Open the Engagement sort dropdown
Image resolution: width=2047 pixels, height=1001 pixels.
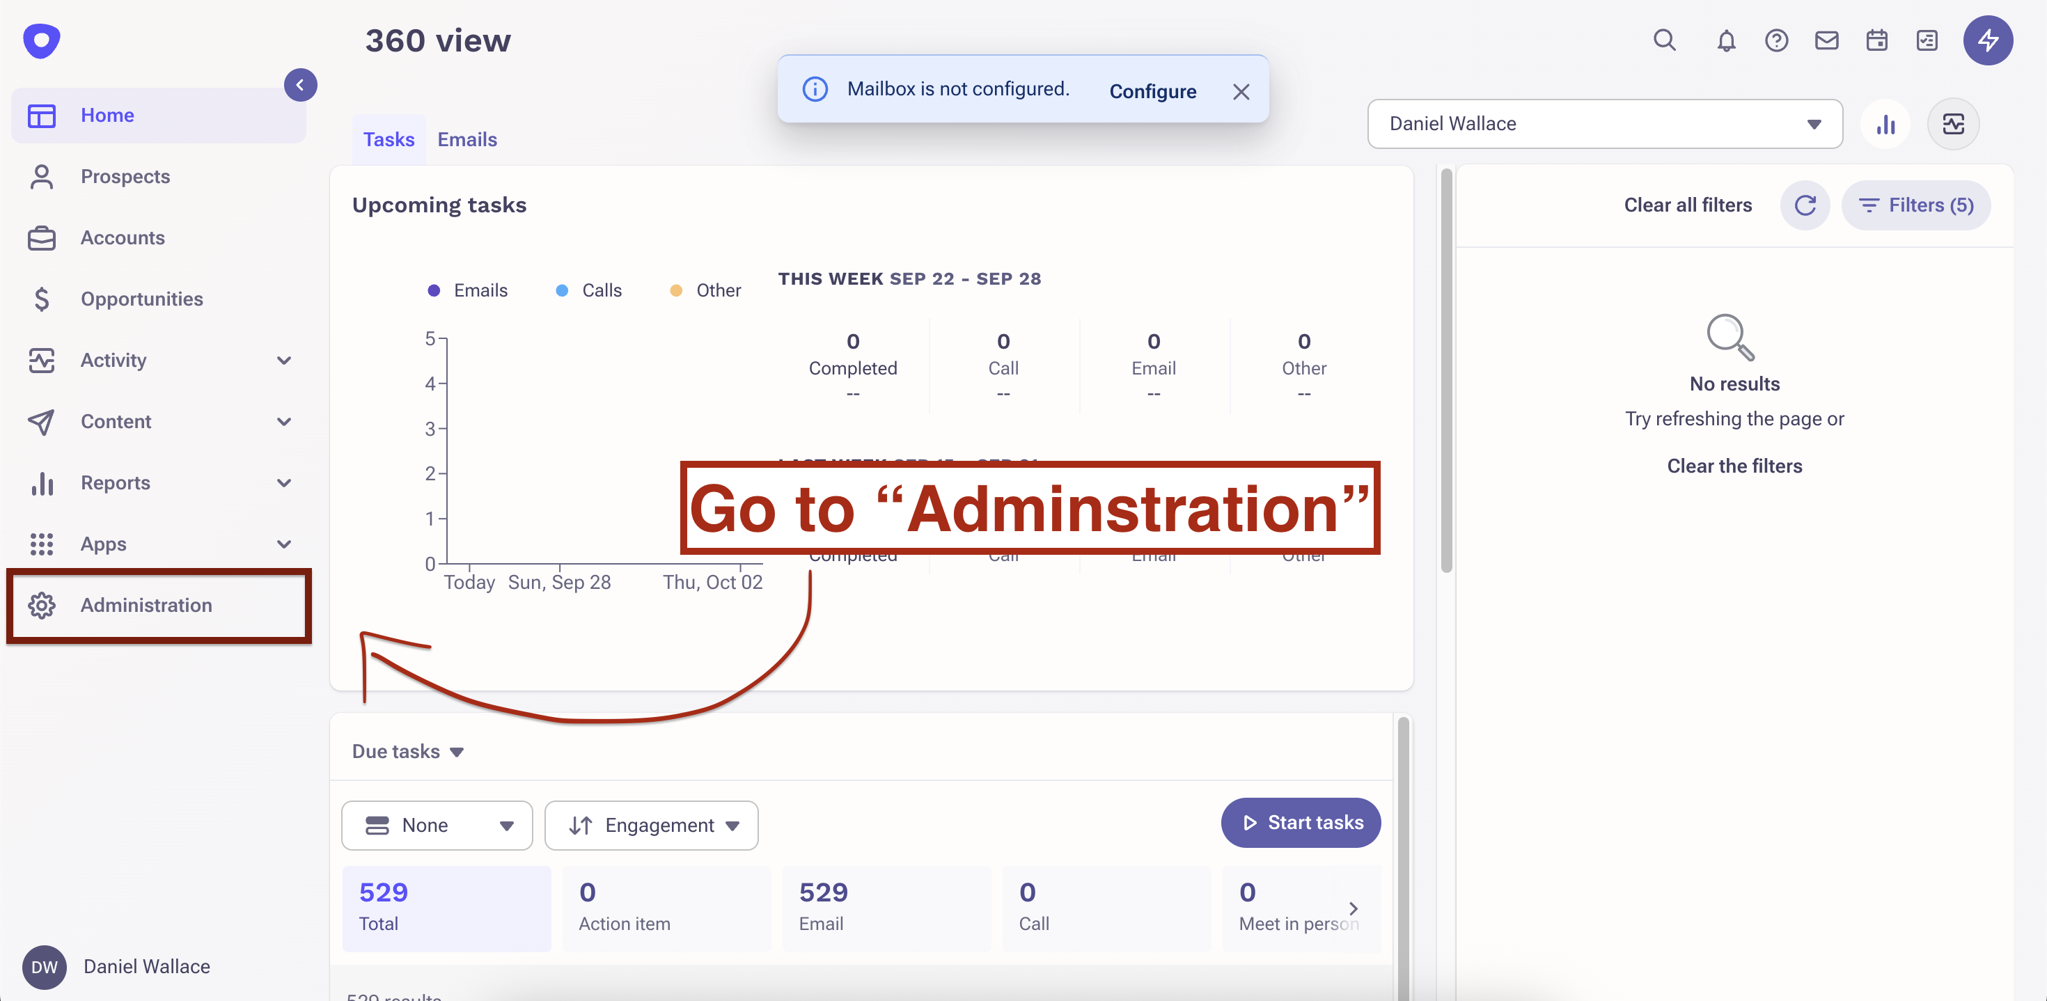651,826
